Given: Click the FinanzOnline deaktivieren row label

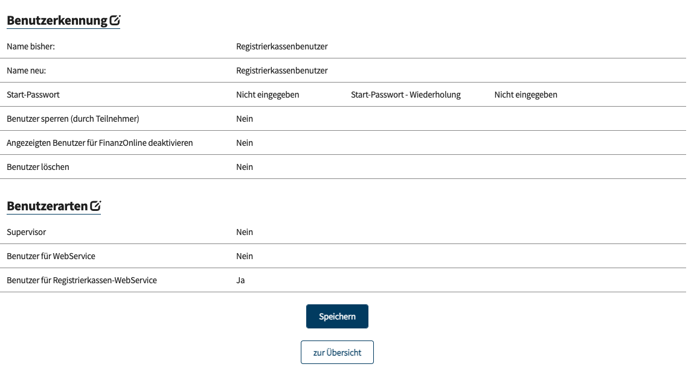Looking at the screenshot, I should click(x=100, y=143).
